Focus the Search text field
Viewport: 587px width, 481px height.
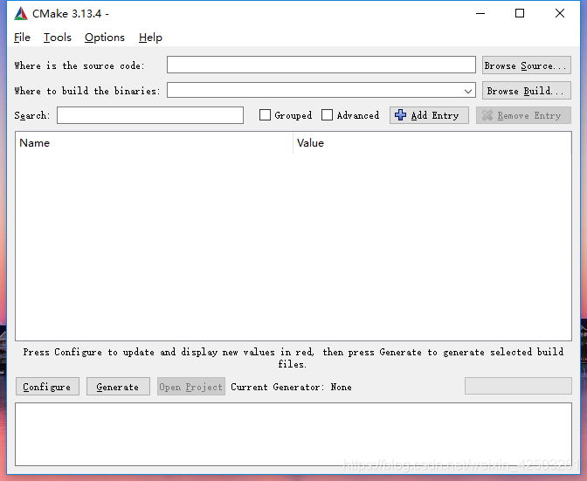point(150,115)
